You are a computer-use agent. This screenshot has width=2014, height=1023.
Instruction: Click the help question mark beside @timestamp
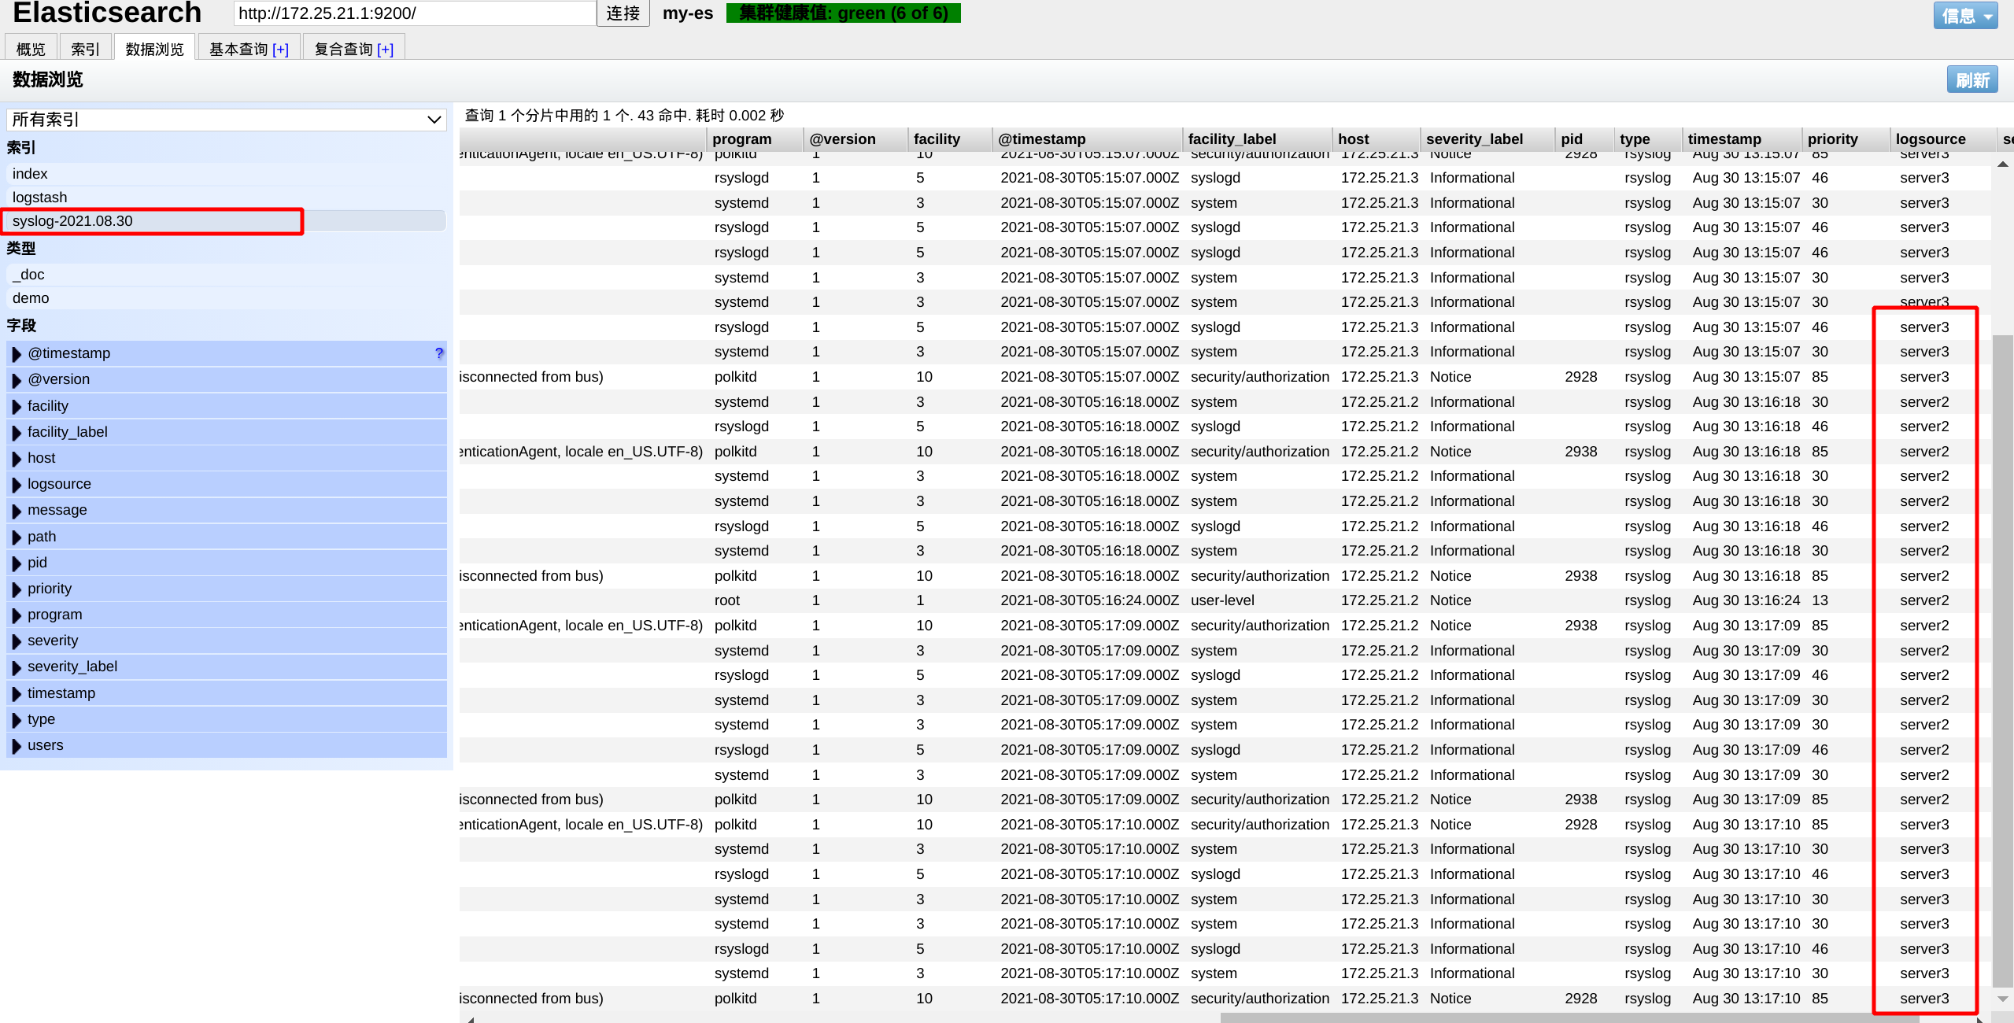pos(439,353)
